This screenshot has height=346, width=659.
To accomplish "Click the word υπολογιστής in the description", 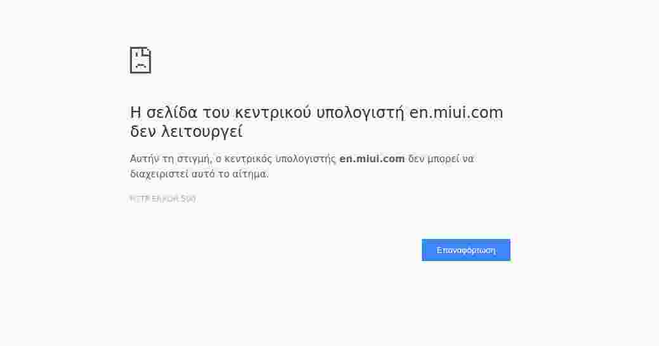I will click(x=306, y=159).
